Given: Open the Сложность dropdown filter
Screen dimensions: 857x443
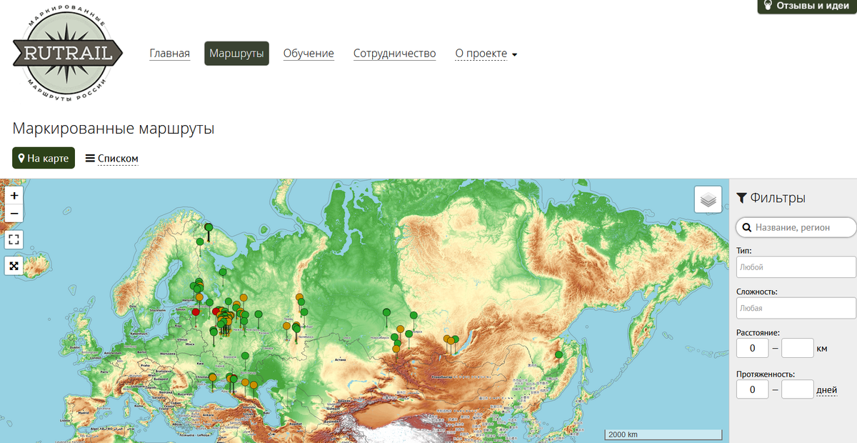Looking at the screenshot, I should [x=796, y=308].
